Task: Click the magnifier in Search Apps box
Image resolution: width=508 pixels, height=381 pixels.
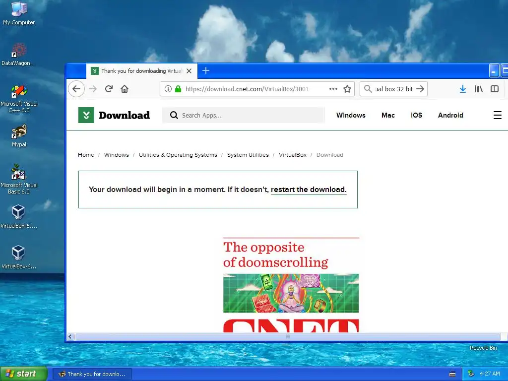Action: (174, 115)
